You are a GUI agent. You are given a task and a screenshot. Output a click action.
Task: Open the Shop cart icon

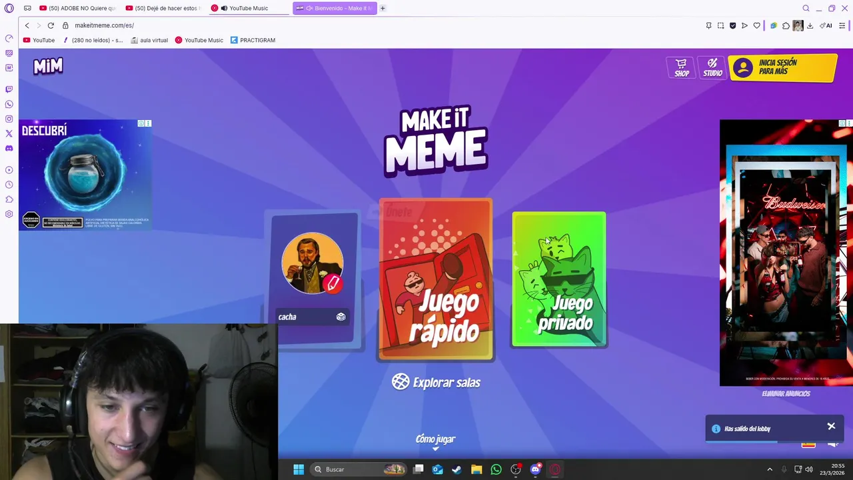click(x=681, y=67)
